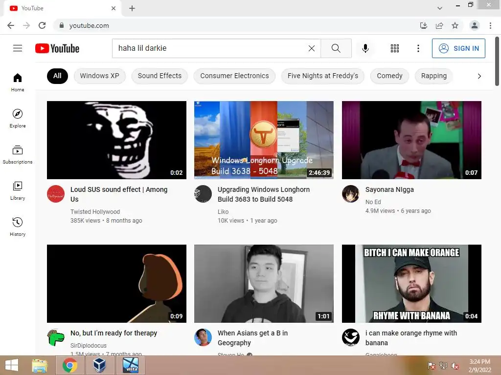Click the Liko channel name

pos(223,212)
